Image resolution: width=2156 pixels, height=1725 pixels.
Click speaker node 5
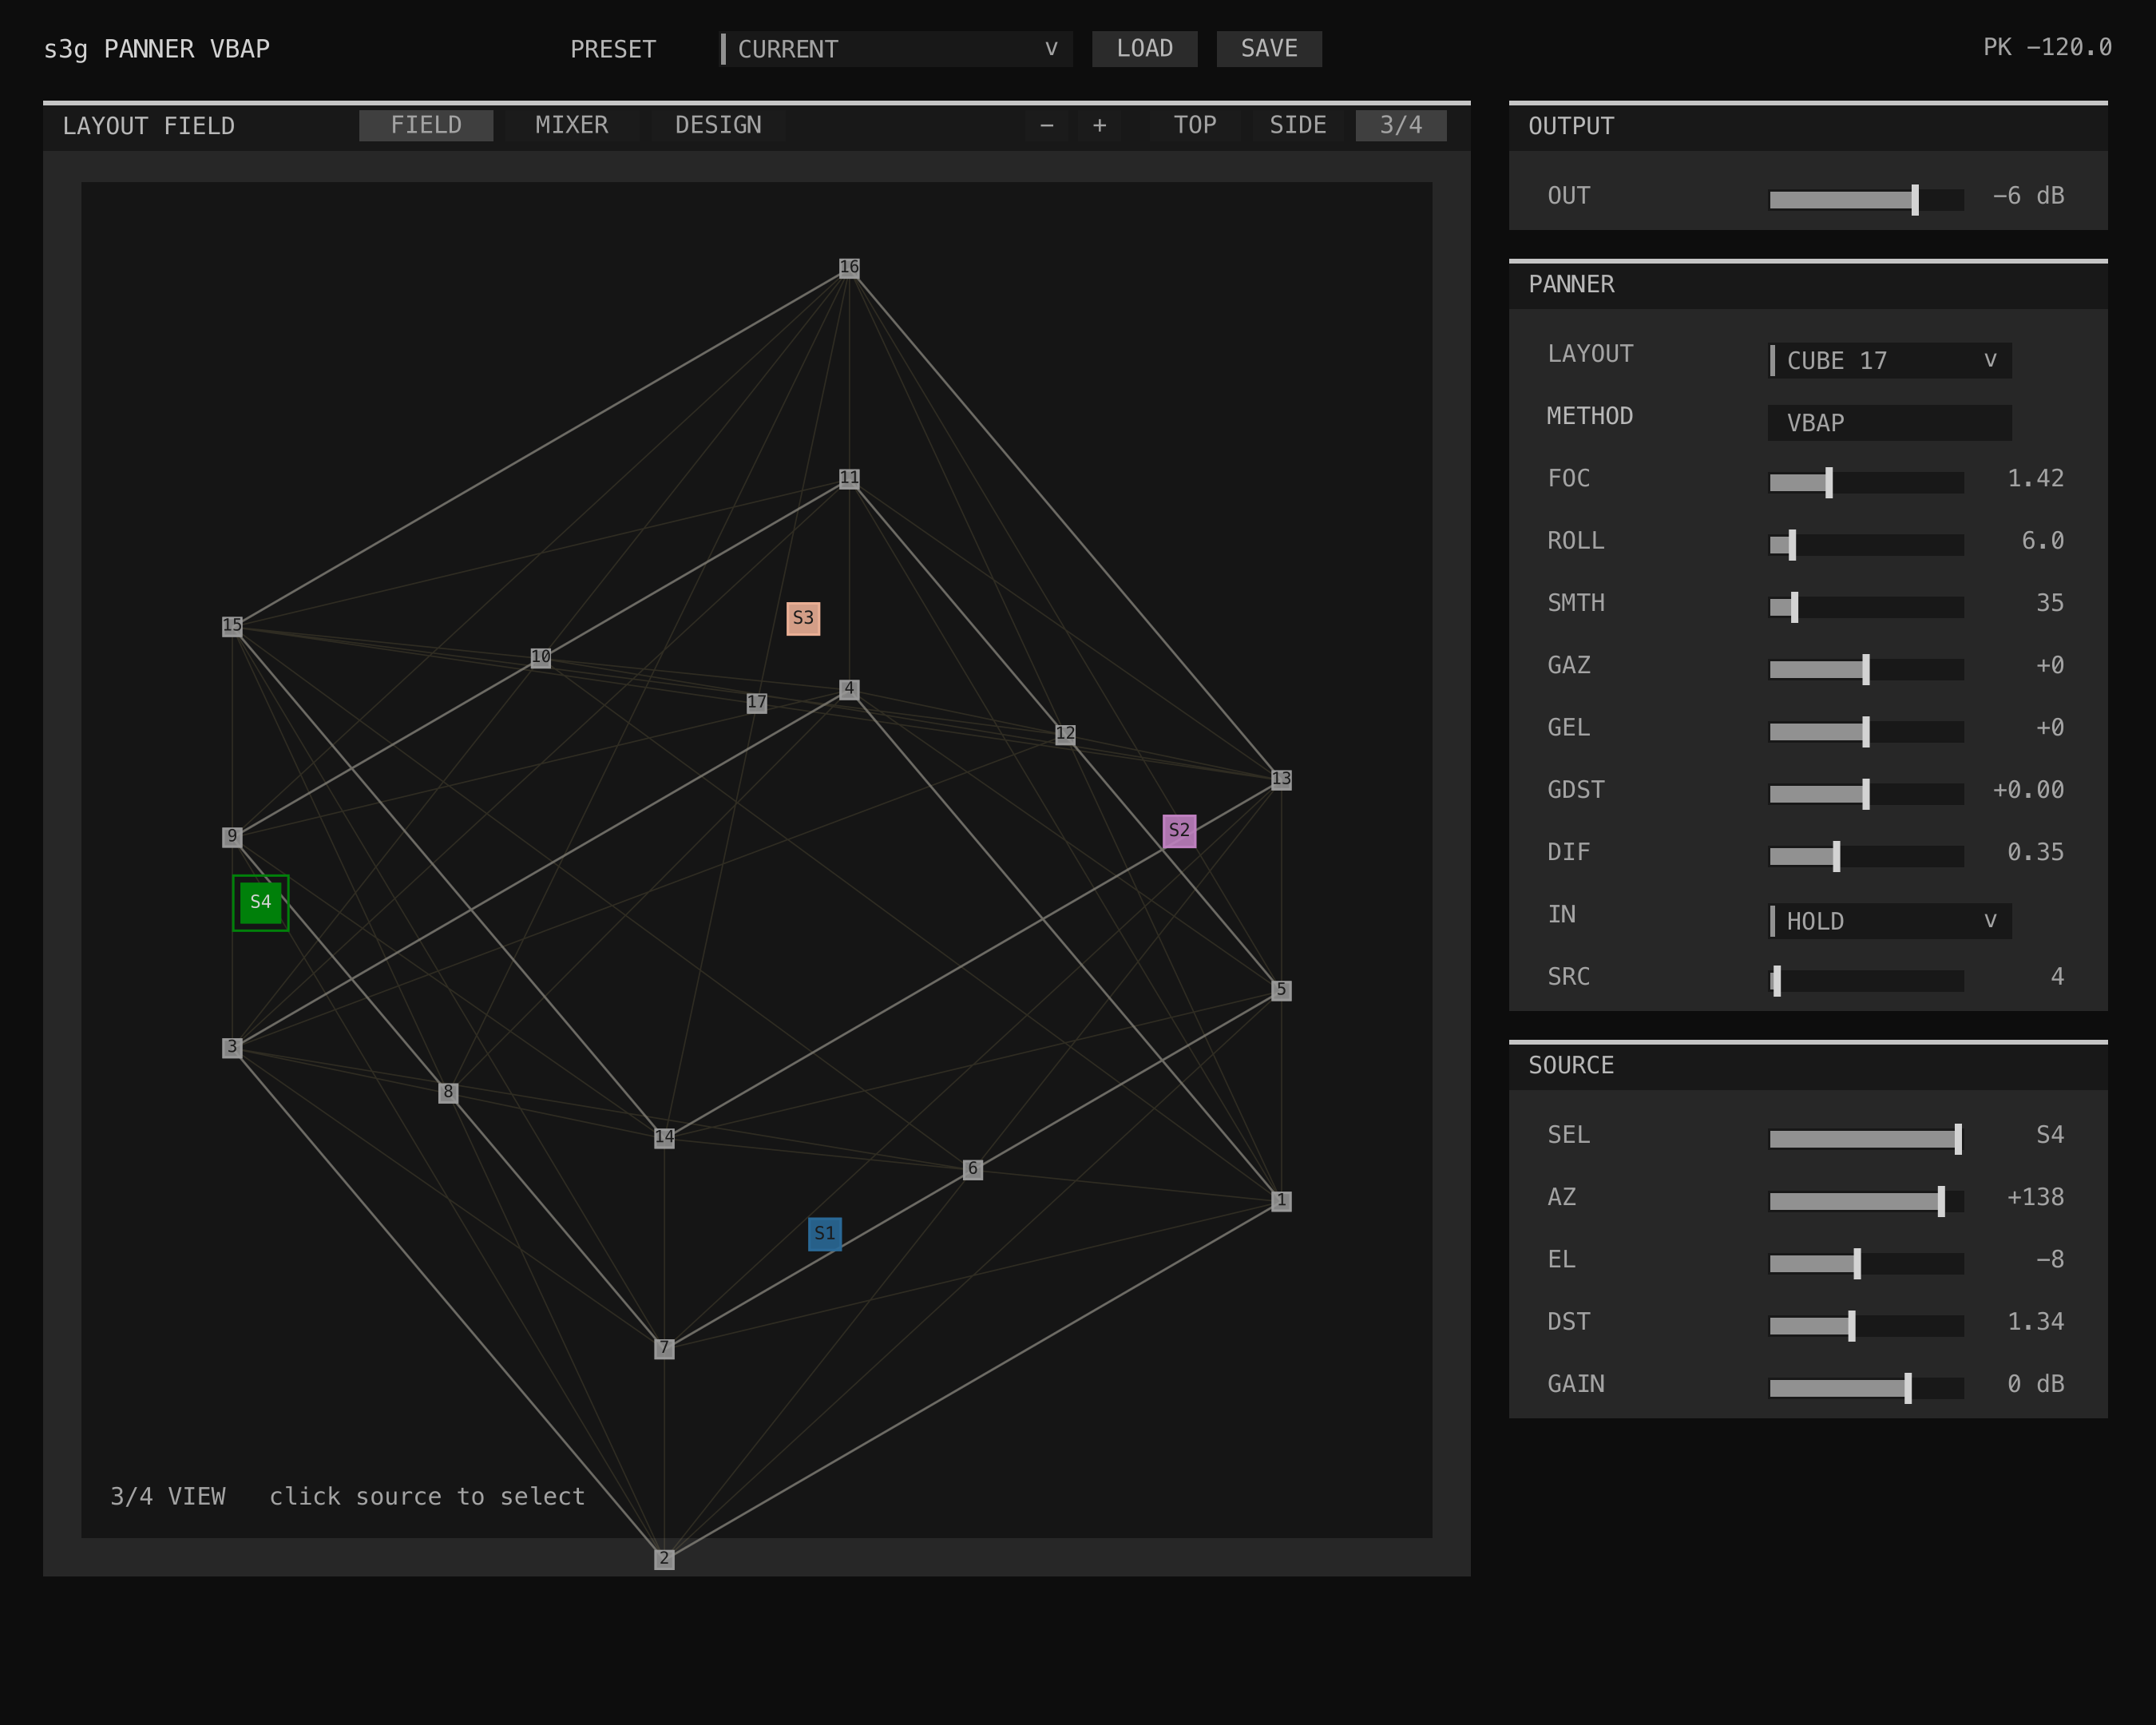point(1281,990)
